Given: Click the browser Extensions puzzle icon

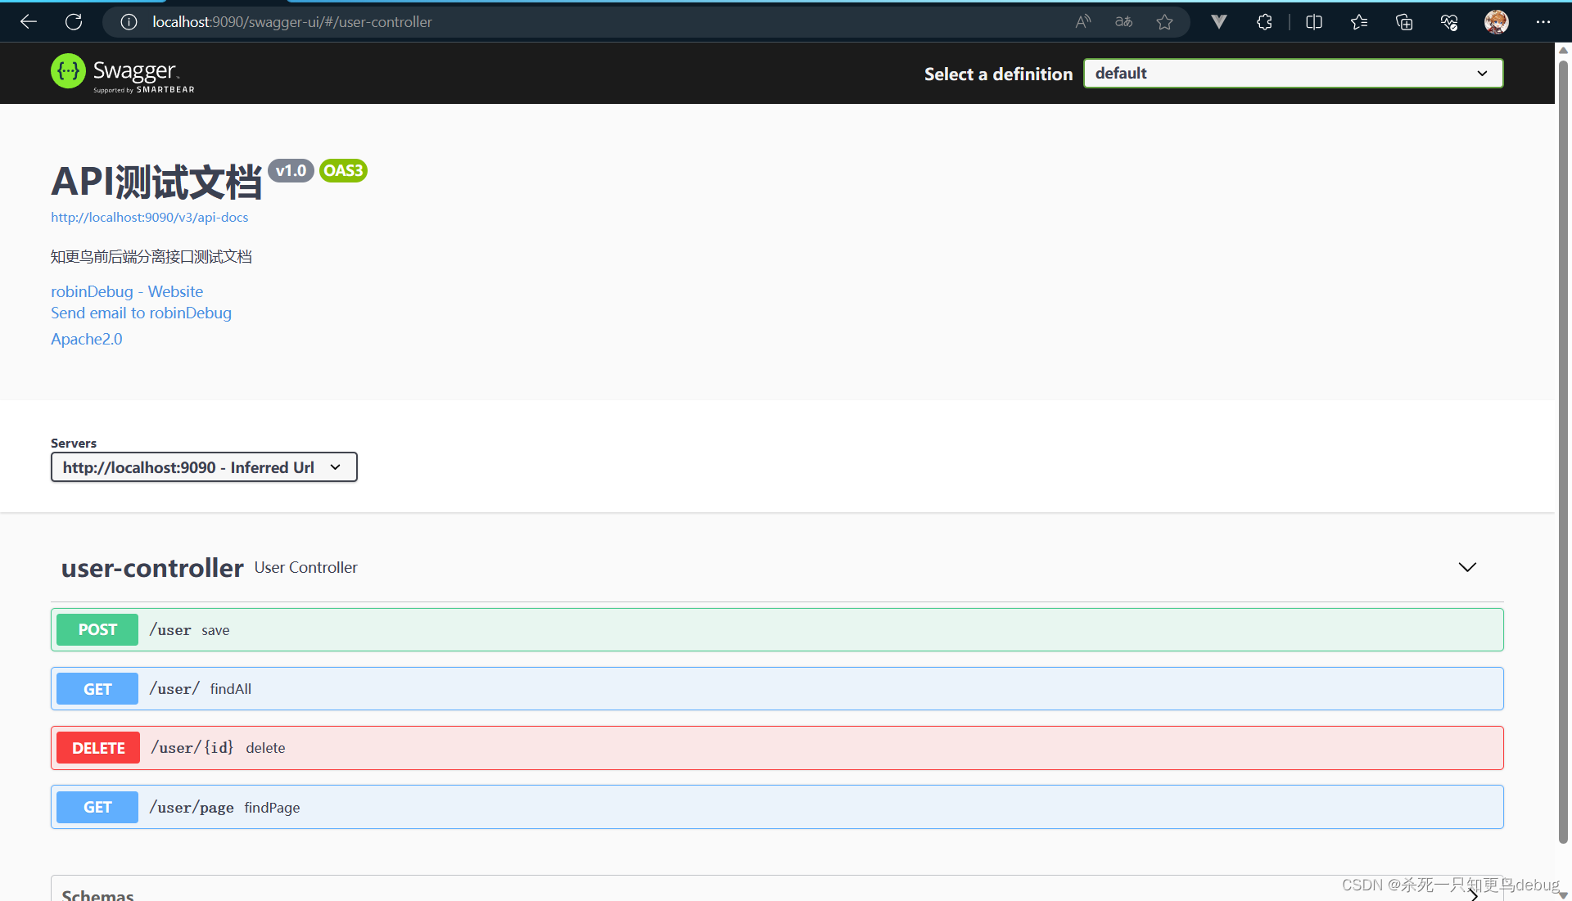Looking at the screenshot, I should coord(1264,22).
